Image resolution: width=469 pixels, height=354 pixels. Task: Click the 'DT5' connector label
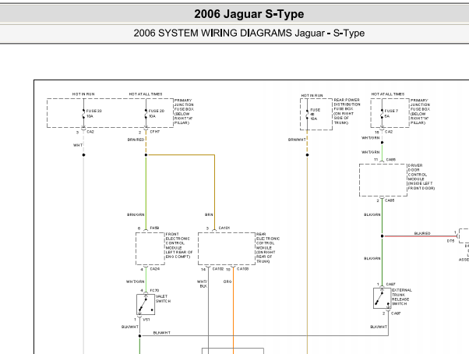tap(451, 241)
